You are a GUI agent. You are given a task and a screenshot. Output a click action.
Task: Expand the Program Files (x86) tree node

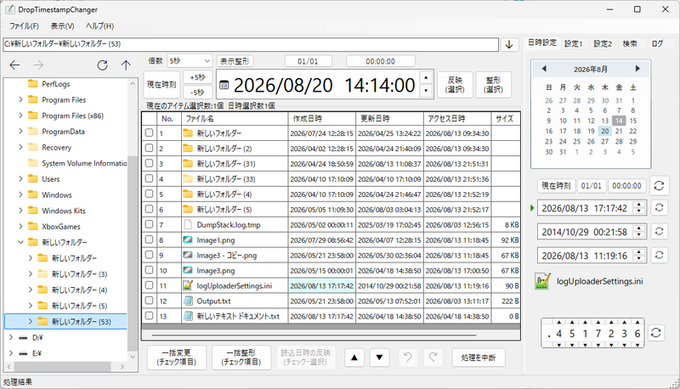pyautogui.click(x=20, y=116)
